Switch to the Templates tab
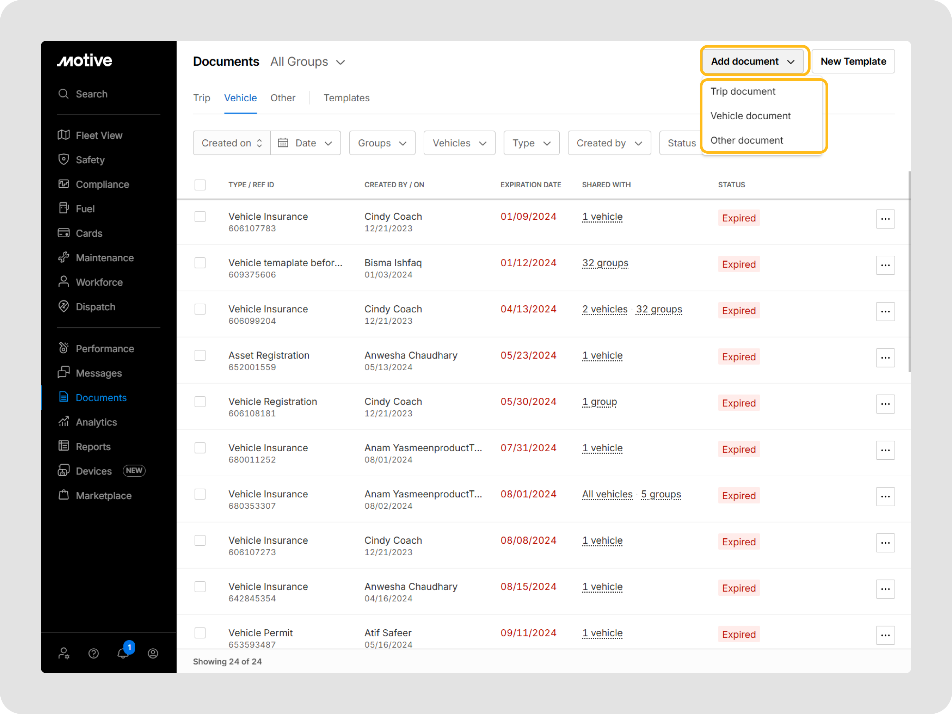Viewport: 952px width, 714px height. 346,98
